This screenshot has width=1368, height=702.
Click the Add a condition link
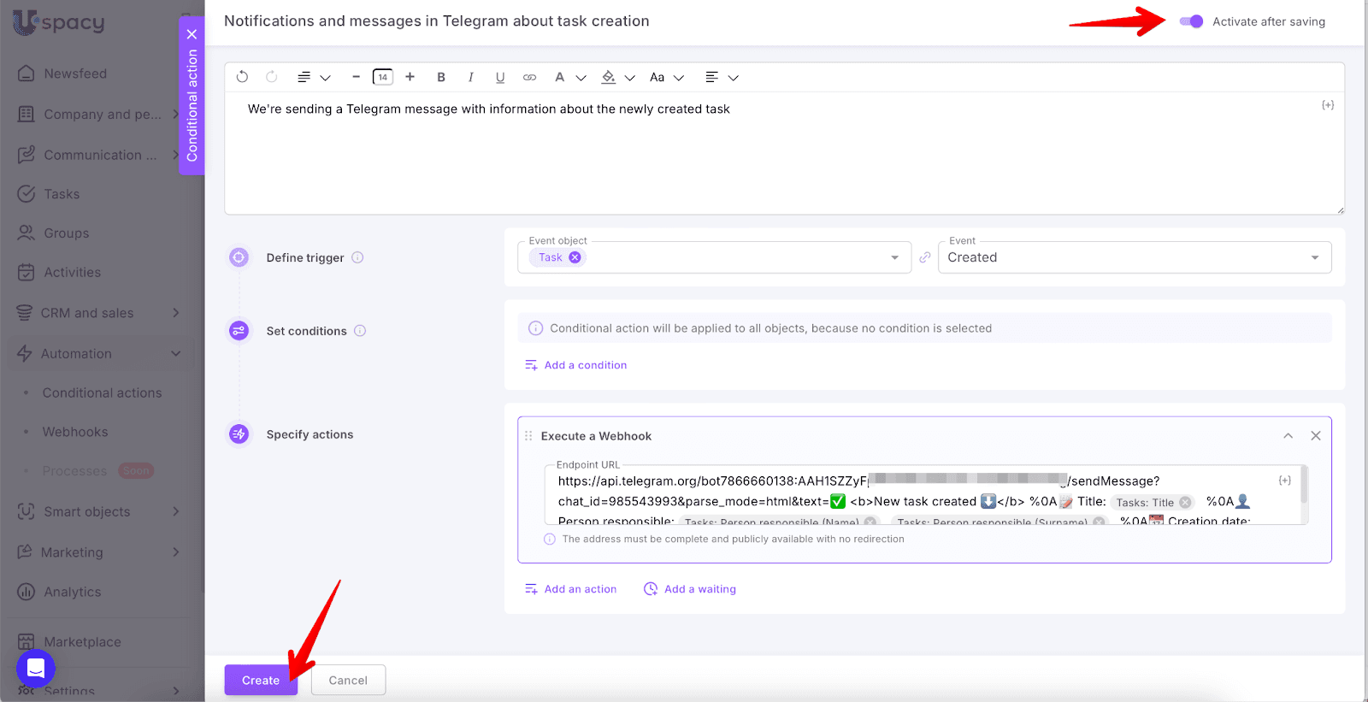(585, 365)
